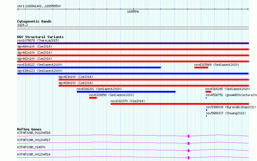Open the nsv6318222 (Sedlazeck2020) label
Viewport: 257px width, 161px height.
tap(40, 65)
